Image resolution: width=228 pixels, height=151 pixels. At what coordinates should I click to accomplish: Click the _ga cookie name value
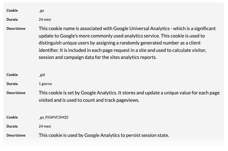(41, 10)
